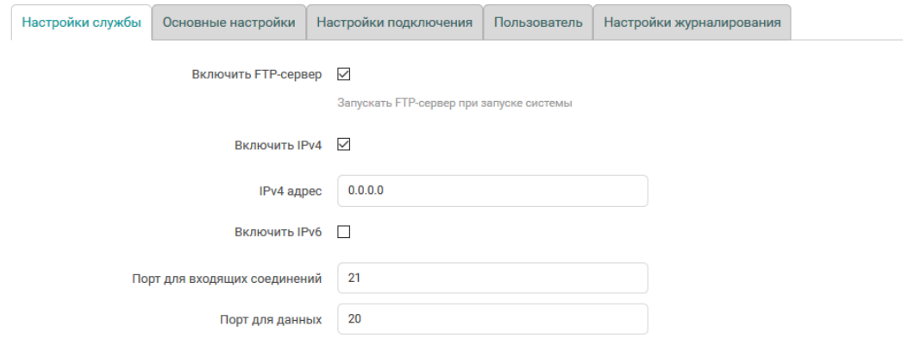Click the Порт для данных label
The height and width of the screenshot is (345, 908).
click(x=271, y=319)
